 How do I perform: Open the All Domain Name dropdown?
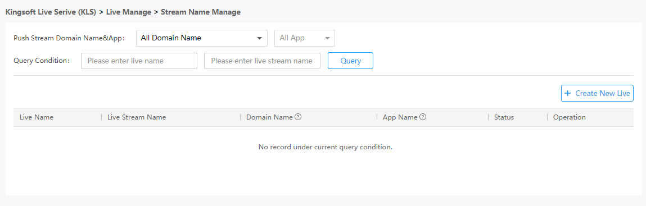coord(202,38)
